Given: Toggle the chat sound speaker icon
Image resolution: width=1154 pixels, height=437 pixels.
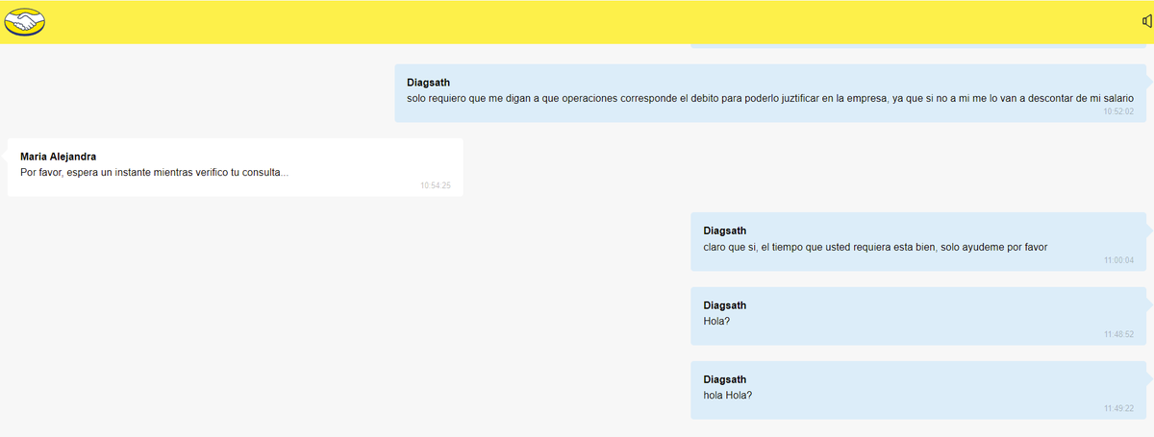Looking at the screenshot, I should coord(1146,21).
